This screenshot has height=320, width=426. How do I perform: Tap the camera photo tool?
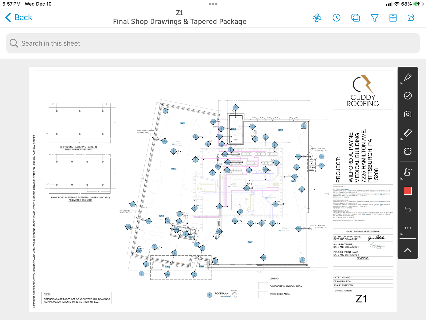pos(408,114)
